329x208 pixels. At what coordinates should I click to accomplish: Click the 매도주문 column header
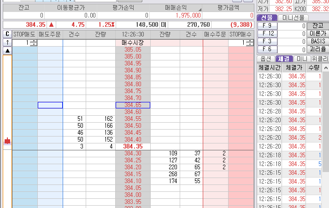point(50,34)
